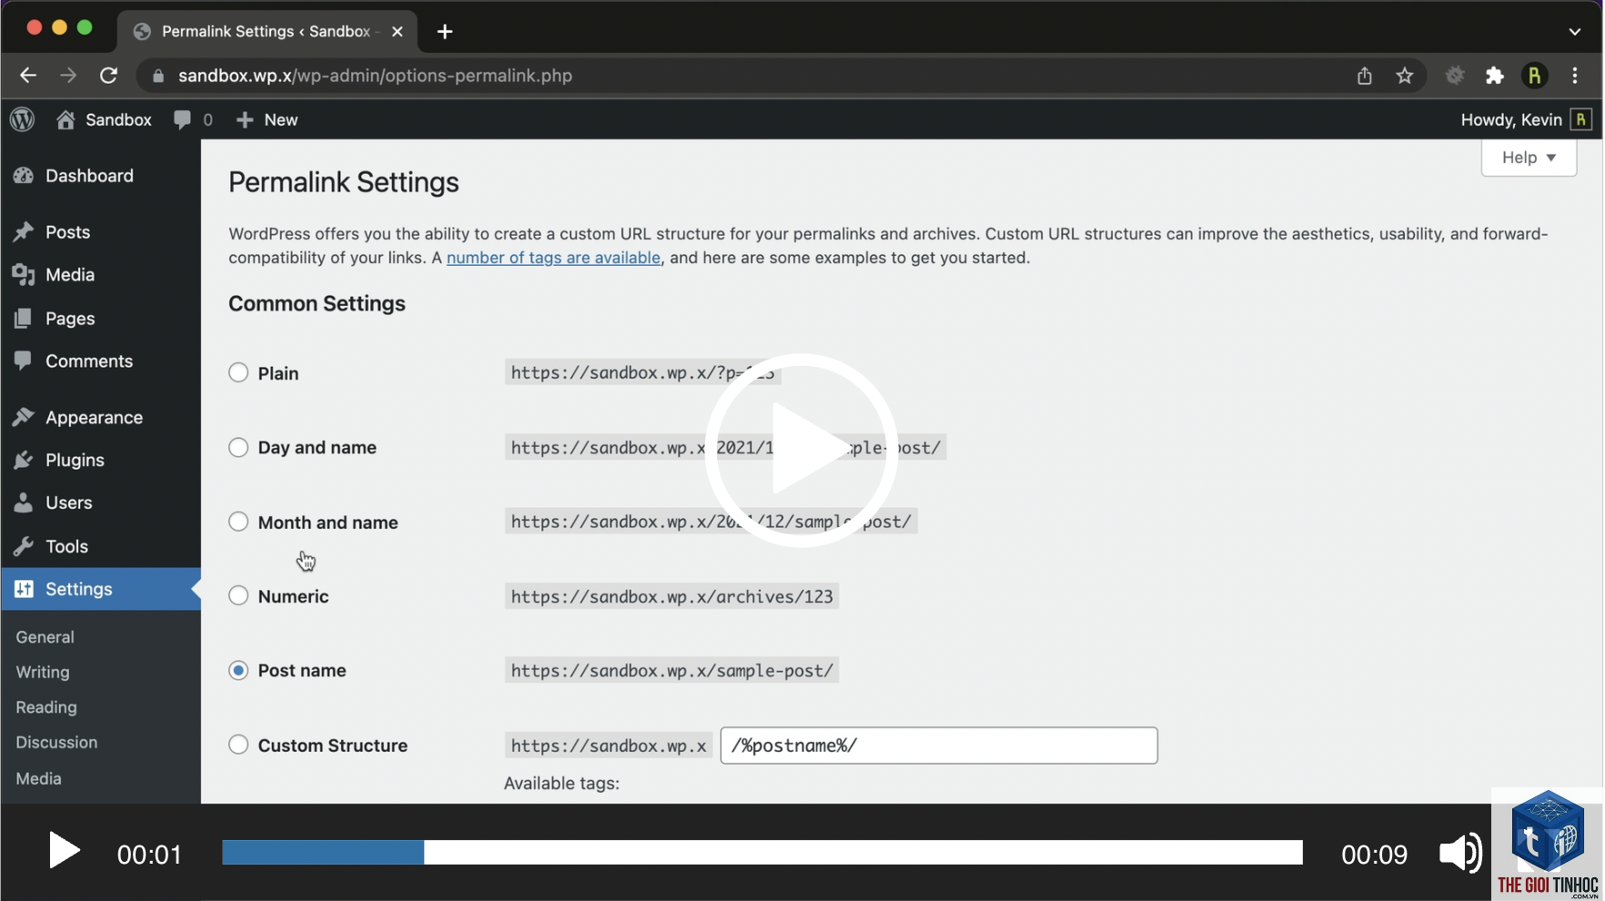Click the 'number of tags are available' link

pos(553,258)
